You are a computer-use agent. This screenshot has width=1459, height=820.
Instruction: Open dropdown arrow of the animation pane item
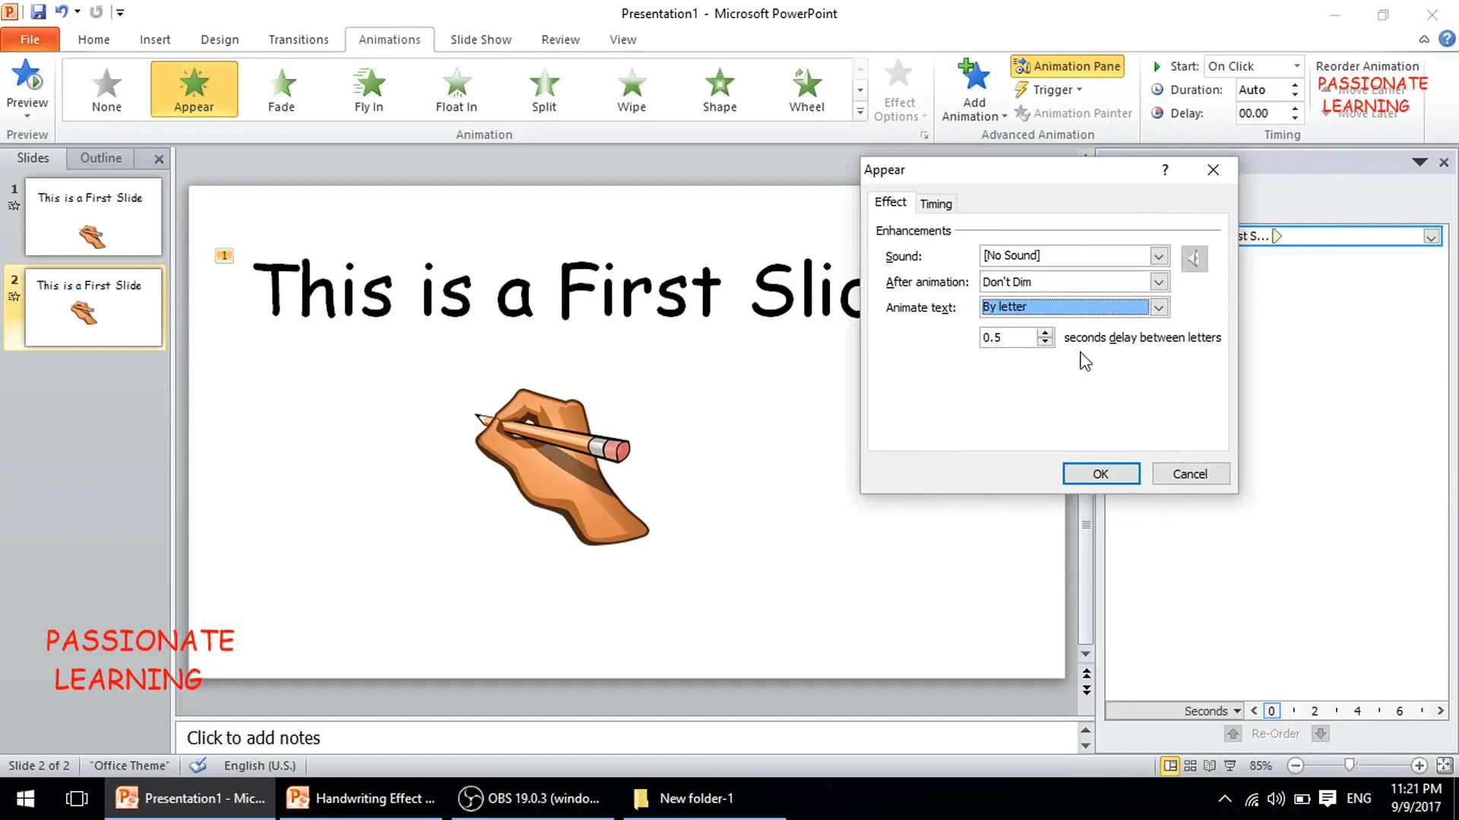[1431, 237]
